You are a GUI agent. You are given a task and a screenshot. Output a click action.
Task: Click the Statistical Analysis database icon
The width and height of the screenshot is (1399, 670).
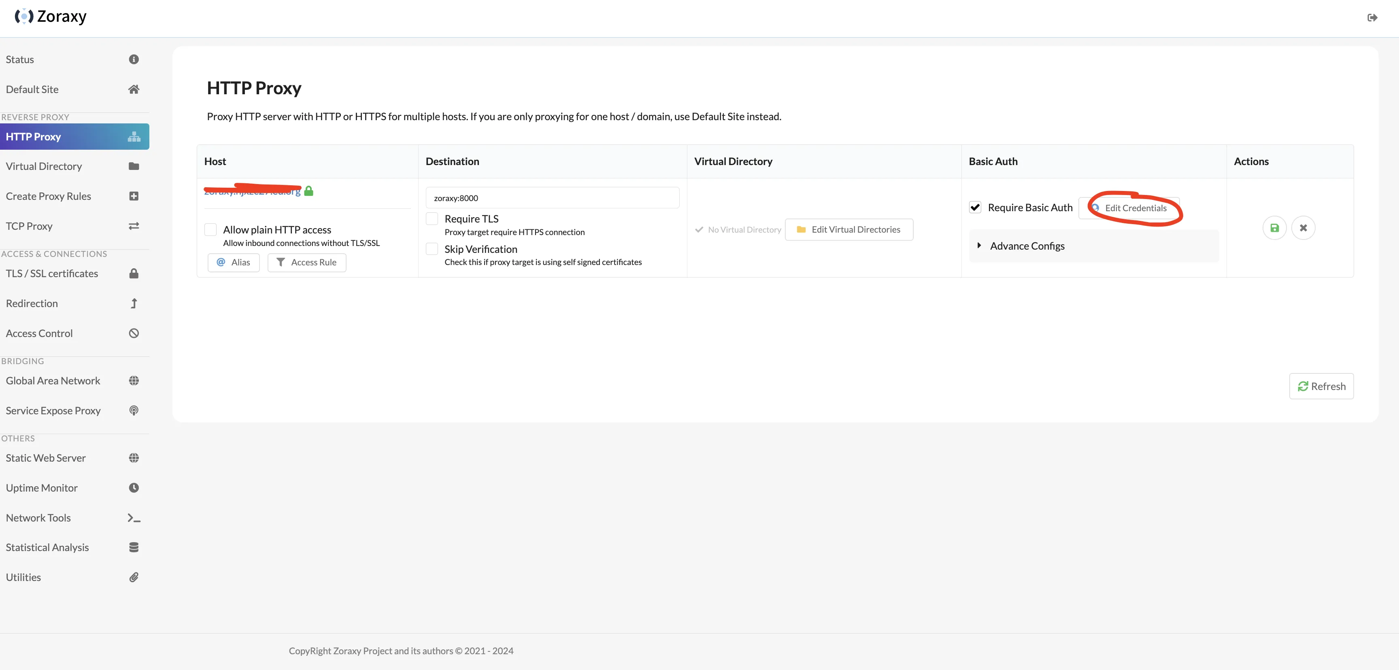pos(134,547)
